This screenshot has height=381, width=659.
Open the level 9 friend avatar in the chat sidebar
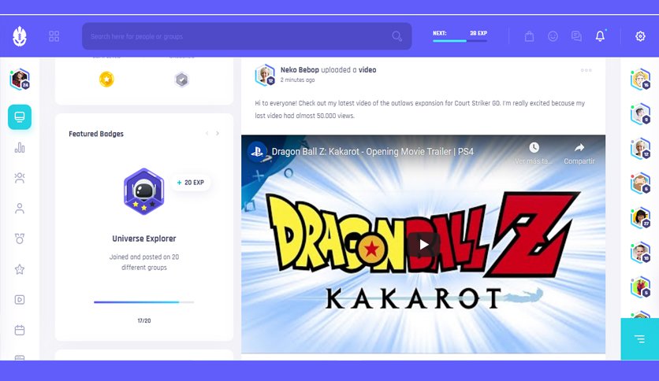click(x=640, y=114)
